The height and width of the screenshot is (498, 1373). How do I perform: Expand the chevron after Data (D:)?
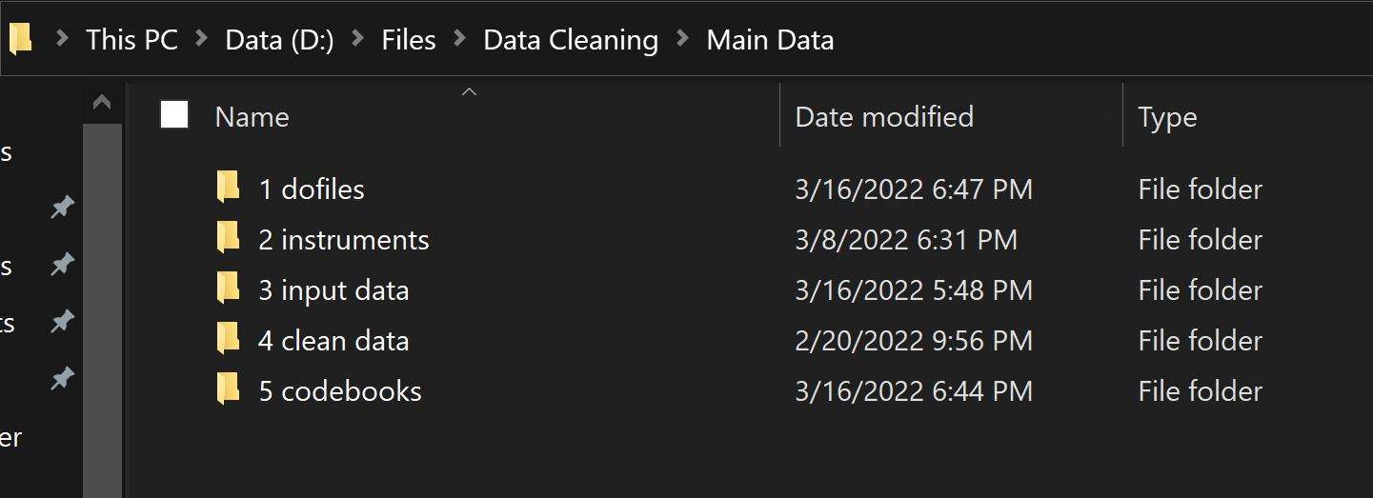[x=357, y=40]
